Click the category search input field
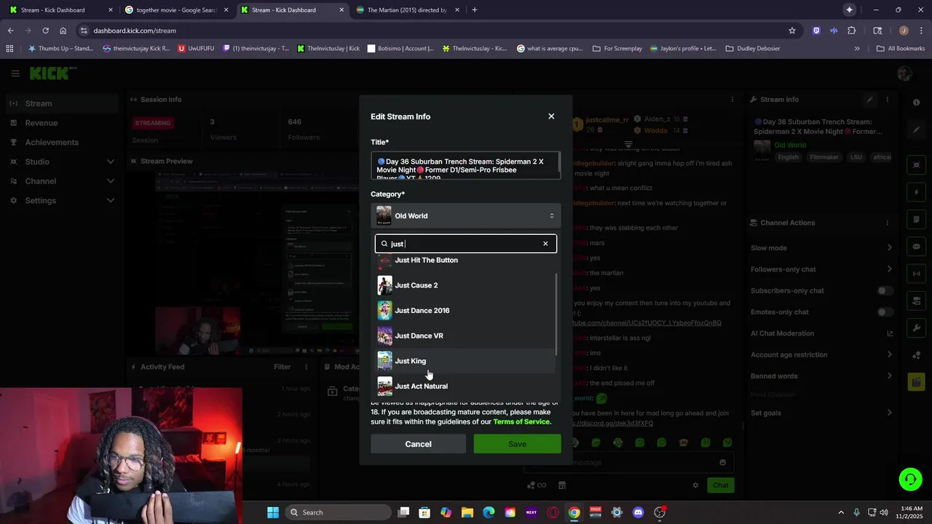The width and height of the screenshot is (932, 524). point(466,244)
